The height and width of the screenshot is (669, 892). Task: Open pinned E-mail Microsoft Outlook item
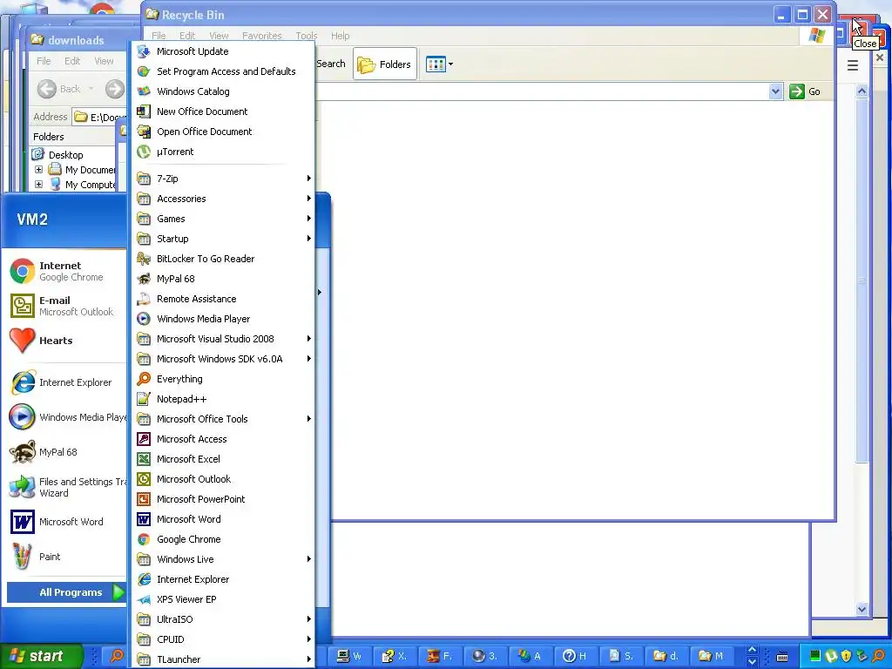(67, 306)
